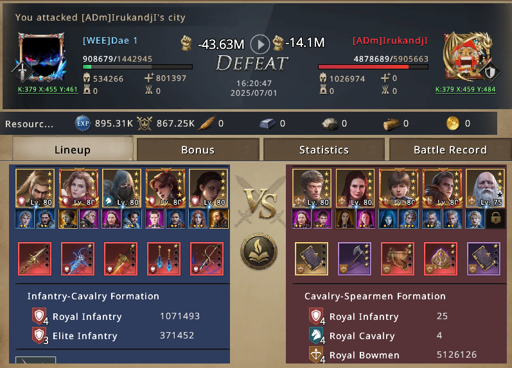The image size is (512, 368).
Task: Open [ADm]IrukandjI player avatar
Action: coord(469,57)
